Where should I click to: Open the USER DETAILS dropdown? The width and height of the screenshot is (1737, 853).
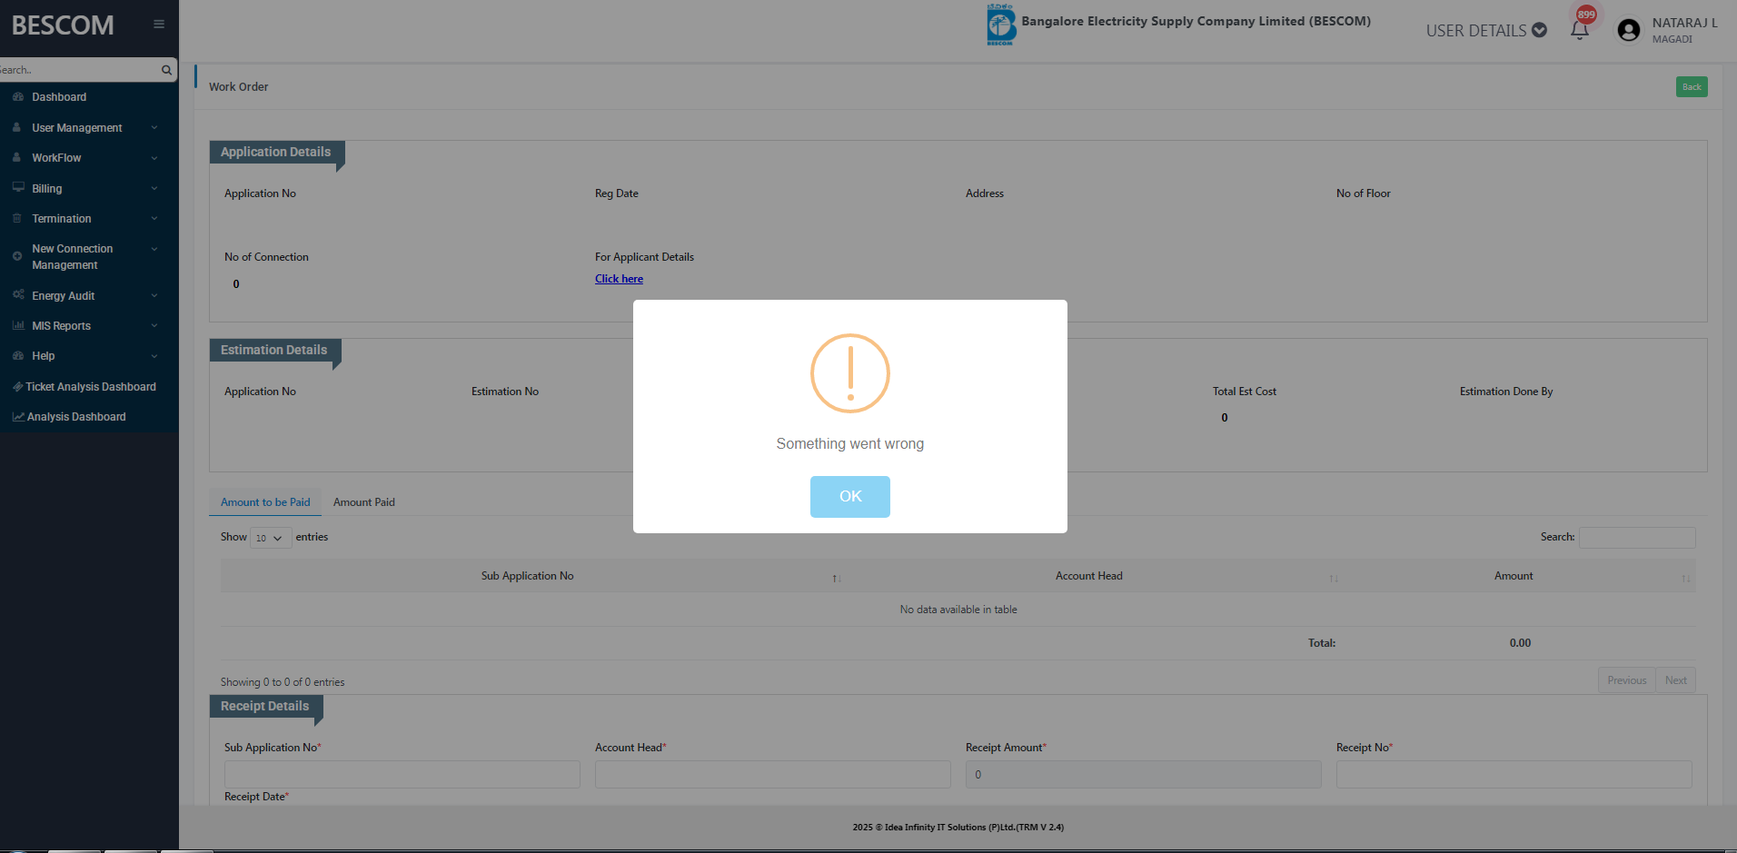coord(1486,31)
